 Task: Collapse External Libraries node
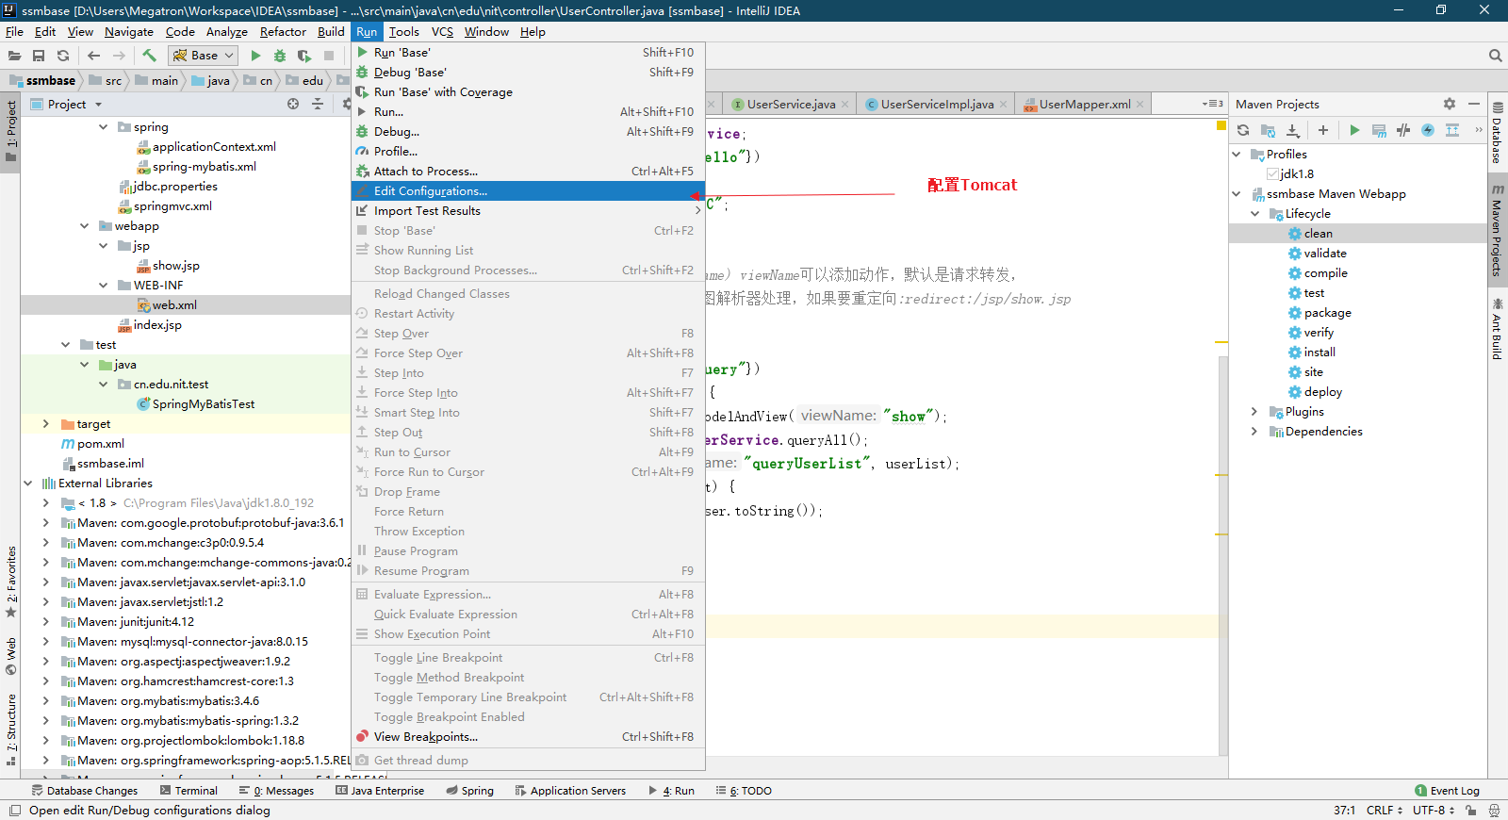pyautogui.click(x=27, y=484)
